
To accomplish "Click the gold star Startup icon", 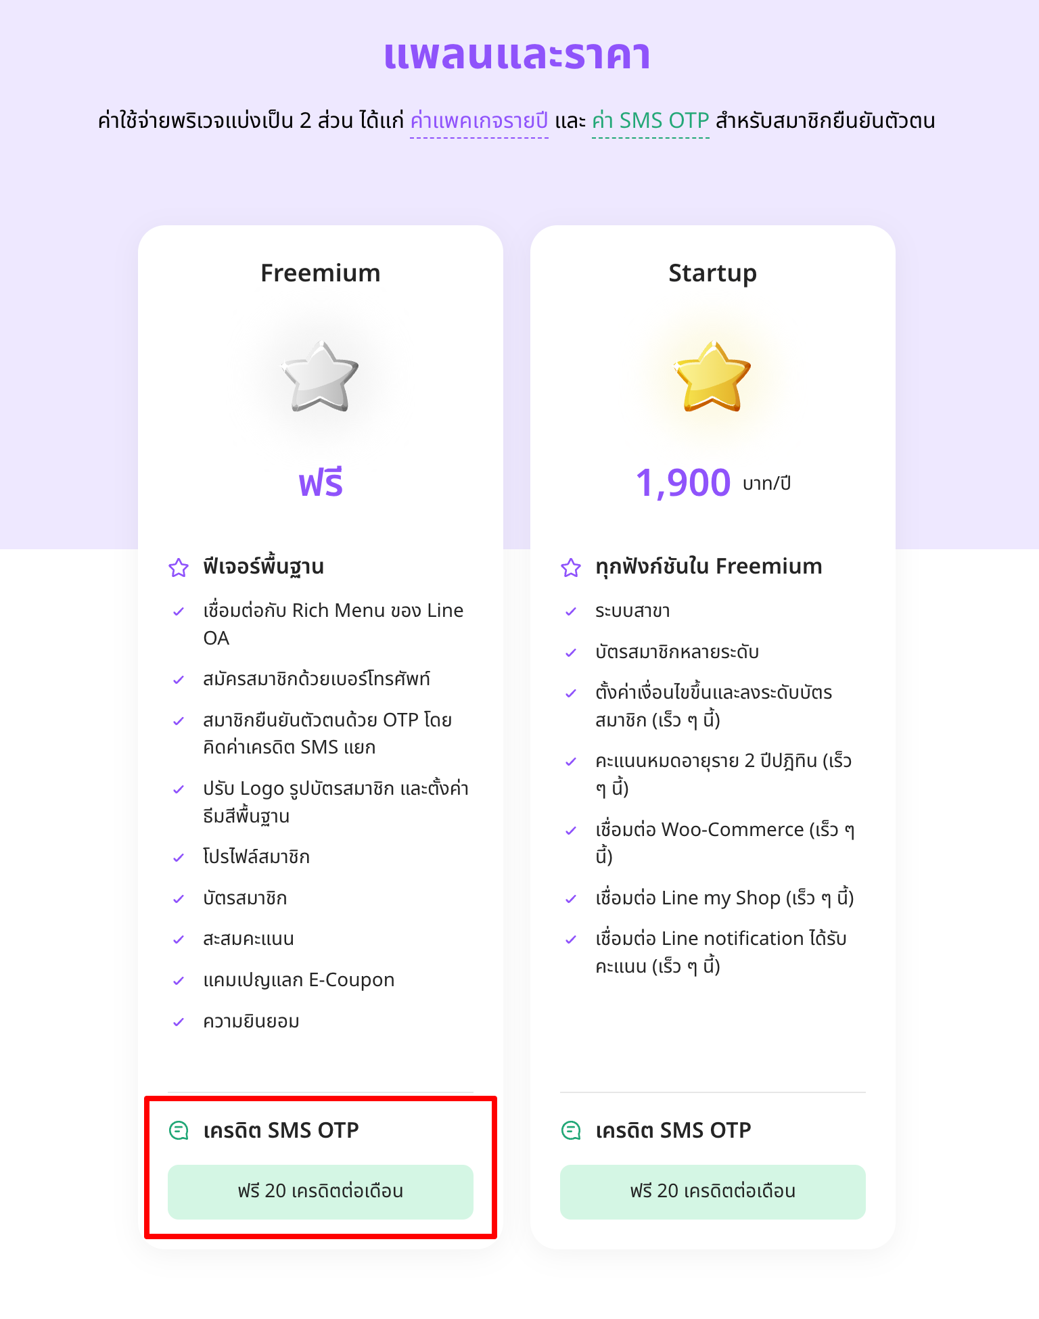I will click(712, 376).
